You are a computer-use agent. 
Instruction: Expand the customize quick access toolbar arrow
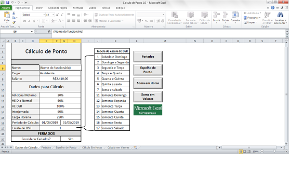pyautogui.click(x=26, y=3)
